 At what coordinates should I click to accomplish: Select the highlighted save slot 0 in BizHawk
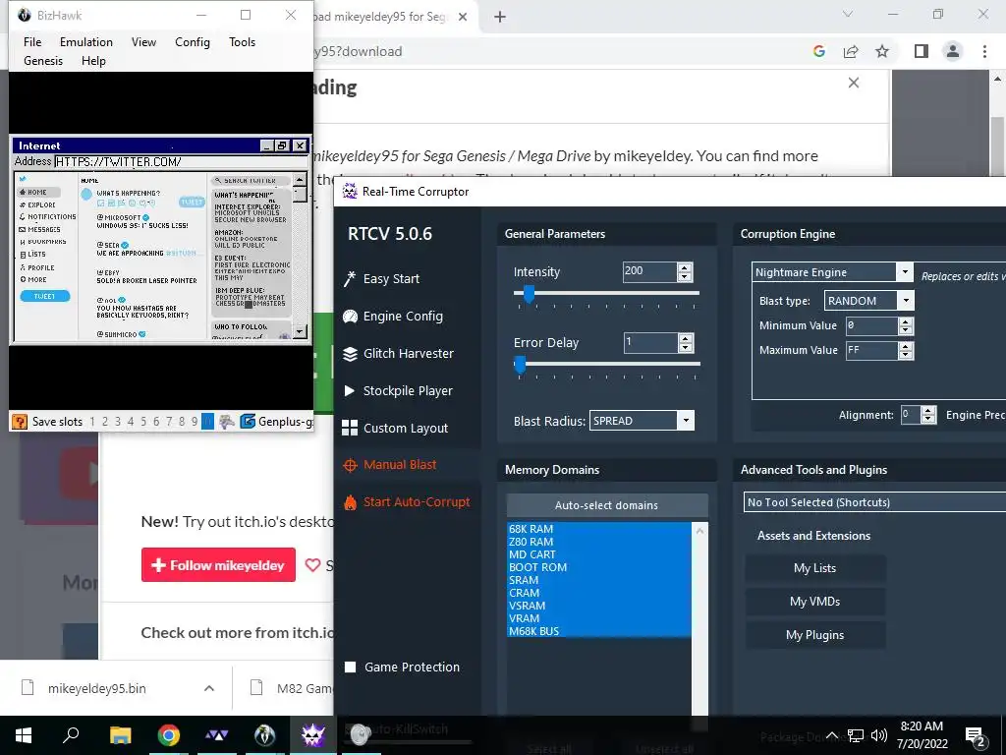click(207, 422)
